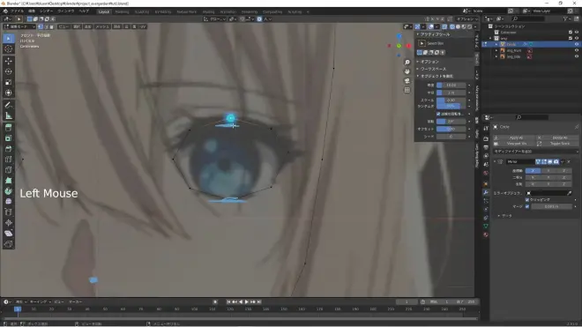This screenshot has height=327, width=582.
Task: Adjust the Random percentage slider
Action: pyautogui.click(x=451, y=106)
